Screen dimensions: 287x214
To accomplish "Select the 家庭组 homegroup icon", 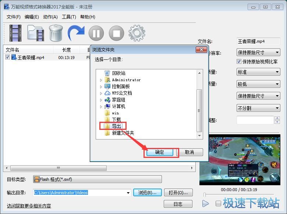I will 107,100.
